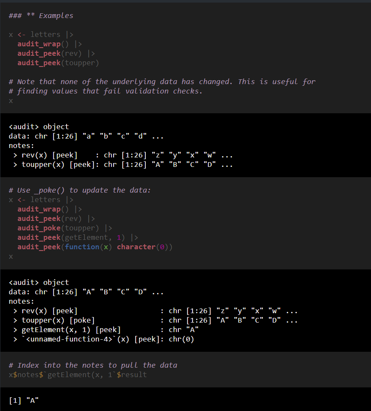Click the Examples heading text
The height and width of the screenshot is (411, 371).
[56, 16]
